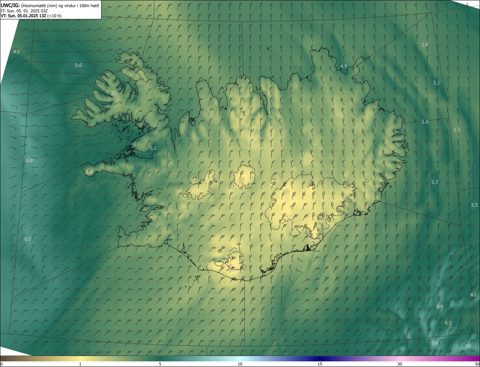Click the color scale tick label 0

point(1,364)
